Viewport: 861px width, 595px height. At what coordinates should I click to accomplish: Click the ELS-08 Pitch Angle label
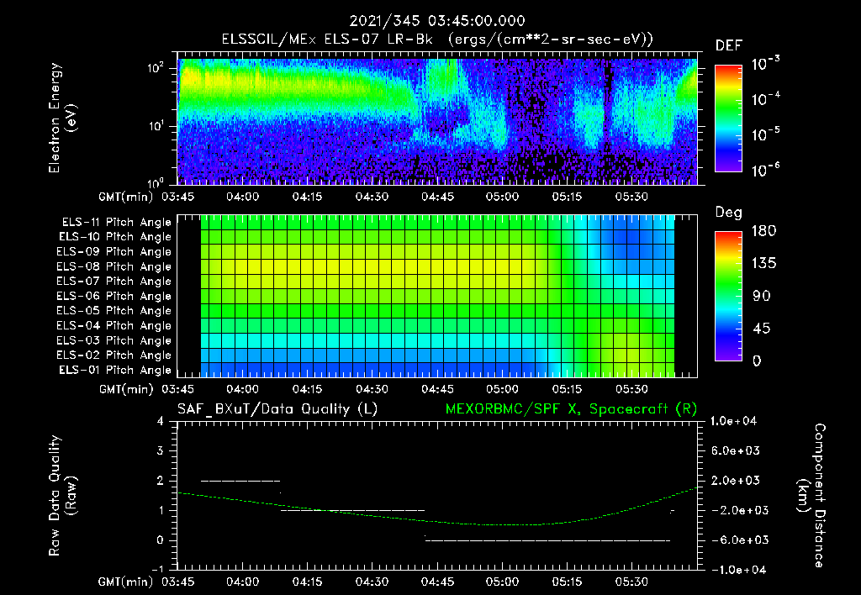pos(114,266)
